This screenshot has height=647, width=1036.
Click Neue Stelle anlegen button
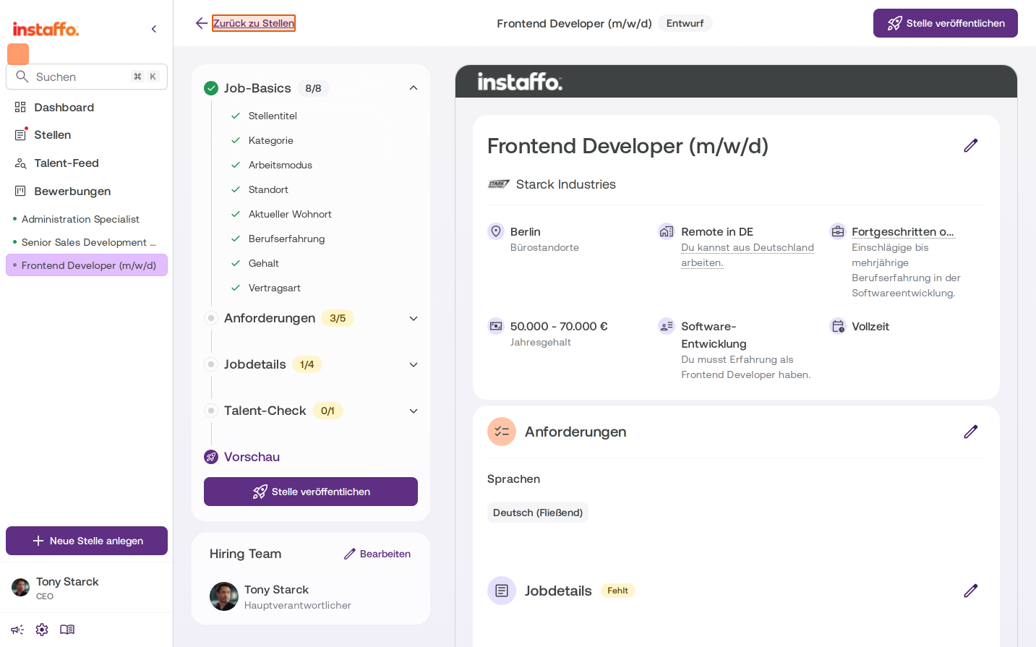87,541
